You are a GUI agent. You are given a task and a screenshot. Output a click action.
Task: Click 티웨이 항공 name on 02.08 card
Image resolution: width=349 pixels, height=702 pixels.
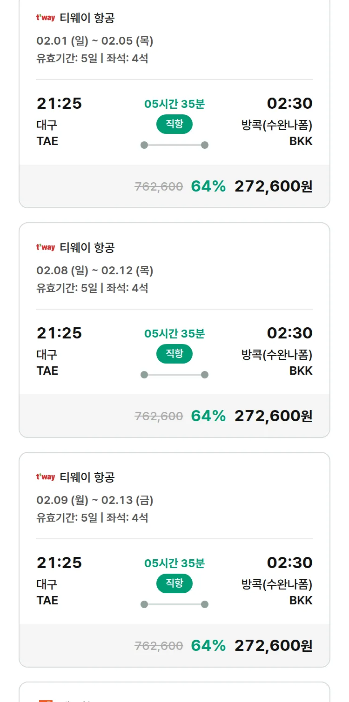[87, 247]
